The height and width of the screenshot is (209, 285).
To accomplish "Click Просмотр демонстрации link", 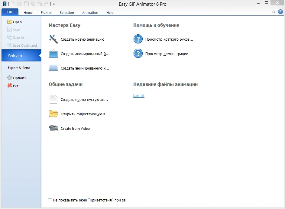I will (x=167, y=54).
